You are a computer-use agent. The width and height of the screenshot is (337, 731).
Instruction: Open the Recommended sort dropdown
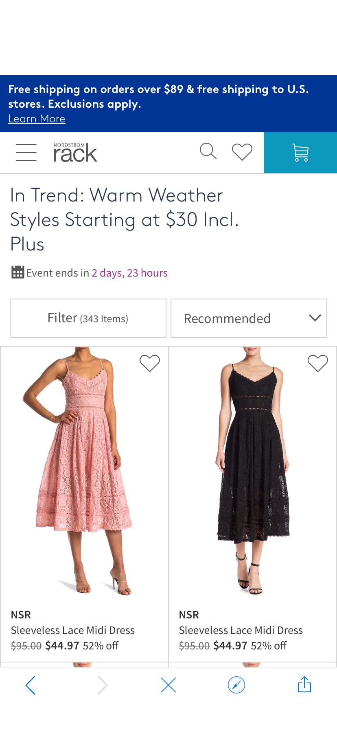coord(249,318)
